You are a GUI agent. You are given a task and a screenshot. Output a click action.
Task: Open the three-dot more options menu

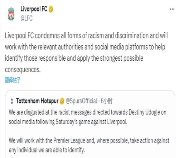click(172, 9)
